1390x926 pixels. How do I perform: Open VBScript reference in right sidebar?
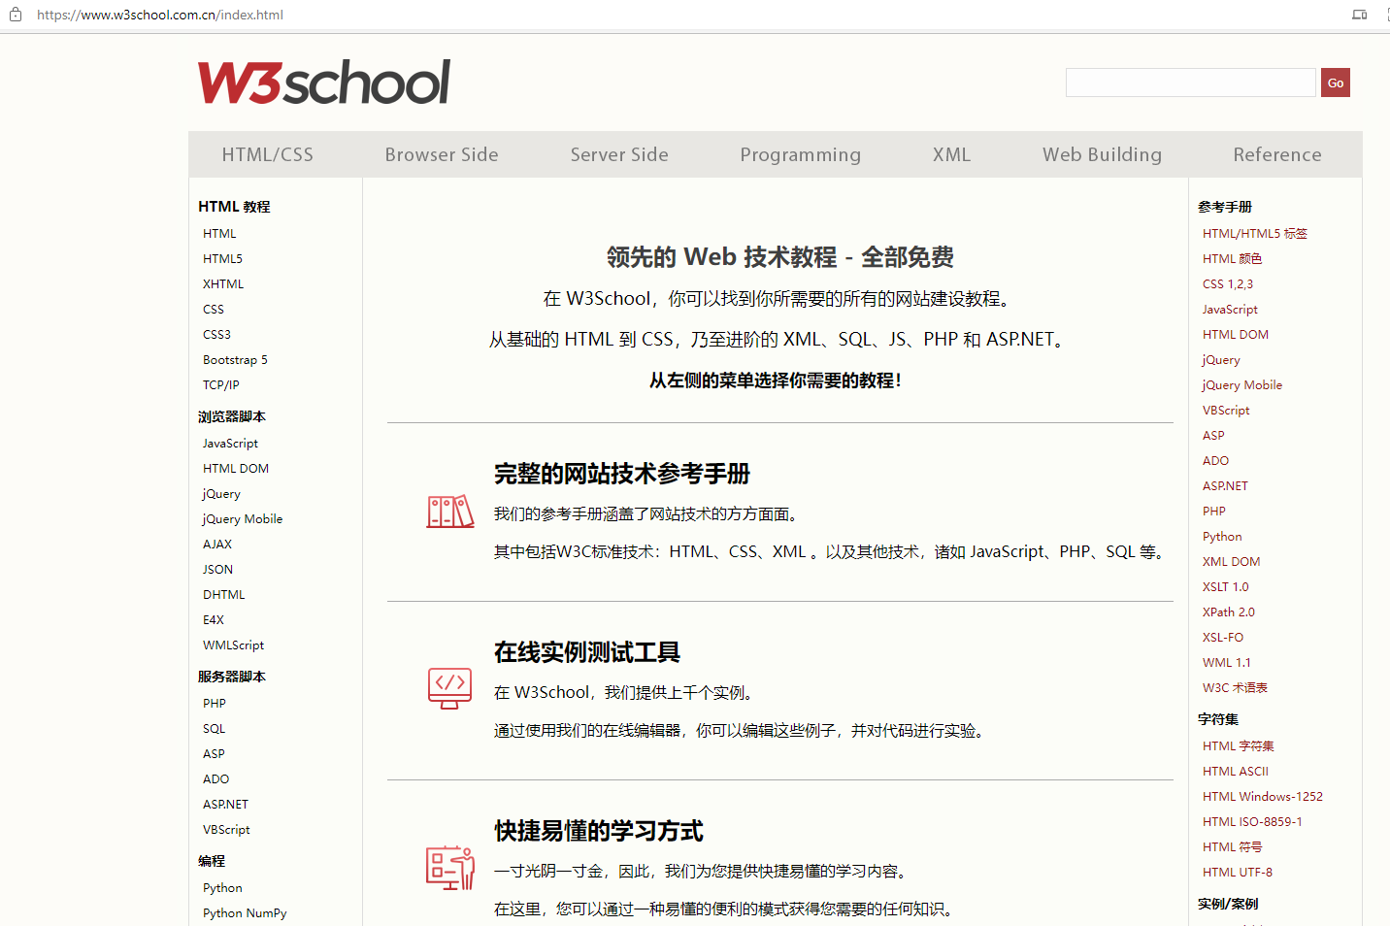click(x=1226, y=410)
